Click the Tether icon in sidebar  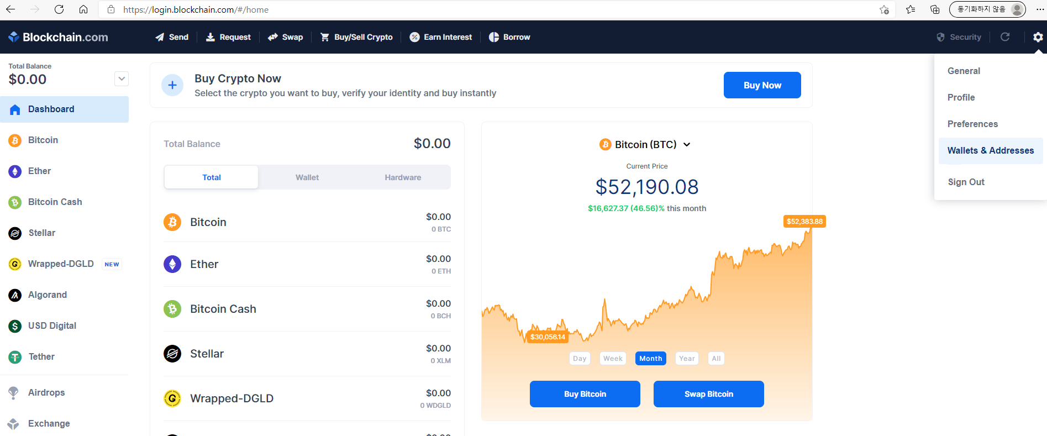15,357
